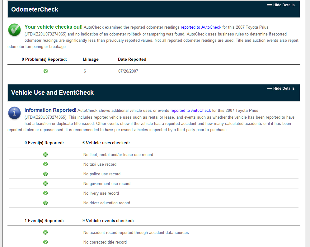The image size is (310, 247).
Task: Click the 0 Event(s) Reported header
Action: tap(44, 143)
